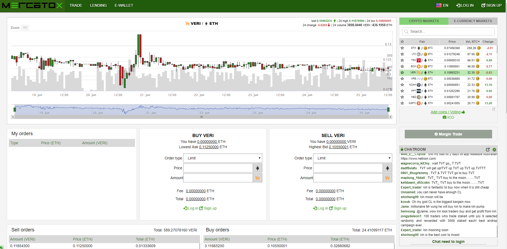Click LOG IN in the header

click(x=465, y=5)
